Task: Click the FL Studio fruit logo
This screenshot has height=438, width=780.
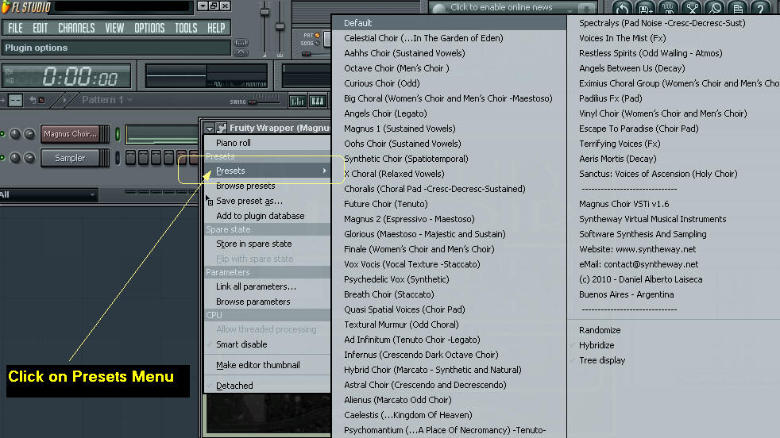Action: (x=6, y=7)
